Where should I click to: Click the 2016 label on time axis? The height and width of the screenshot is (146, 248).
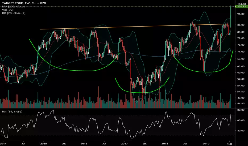click(x=84, y=144)
